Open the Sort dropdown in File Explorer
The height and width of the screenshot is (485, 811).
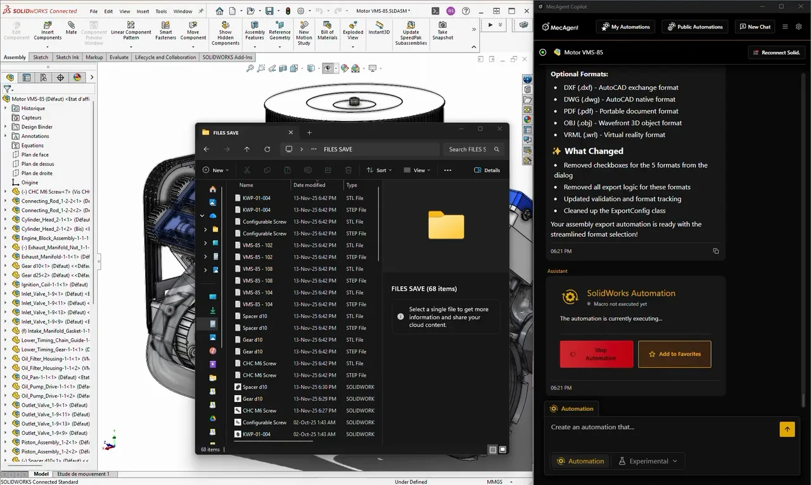380,170
